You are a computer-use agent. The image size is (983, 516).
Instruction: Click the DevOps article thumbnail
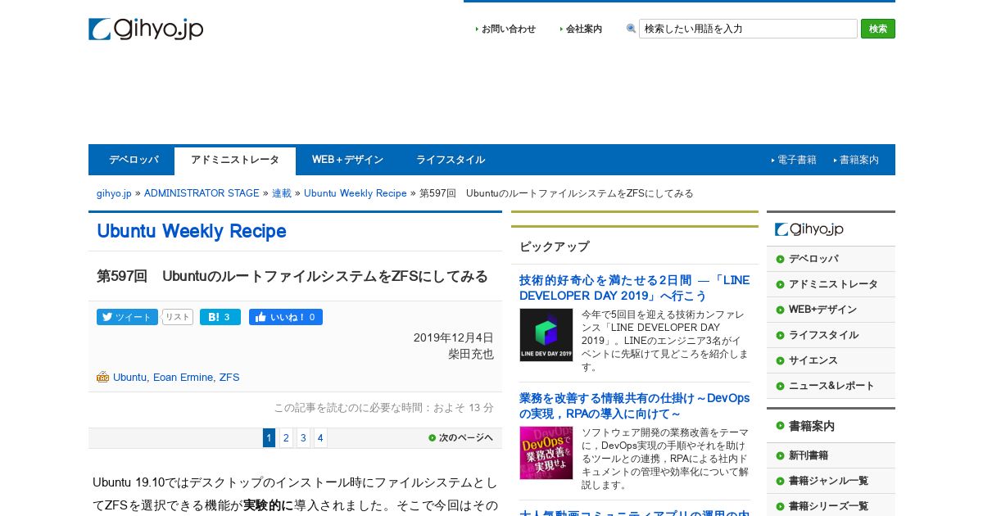(546, 453)
